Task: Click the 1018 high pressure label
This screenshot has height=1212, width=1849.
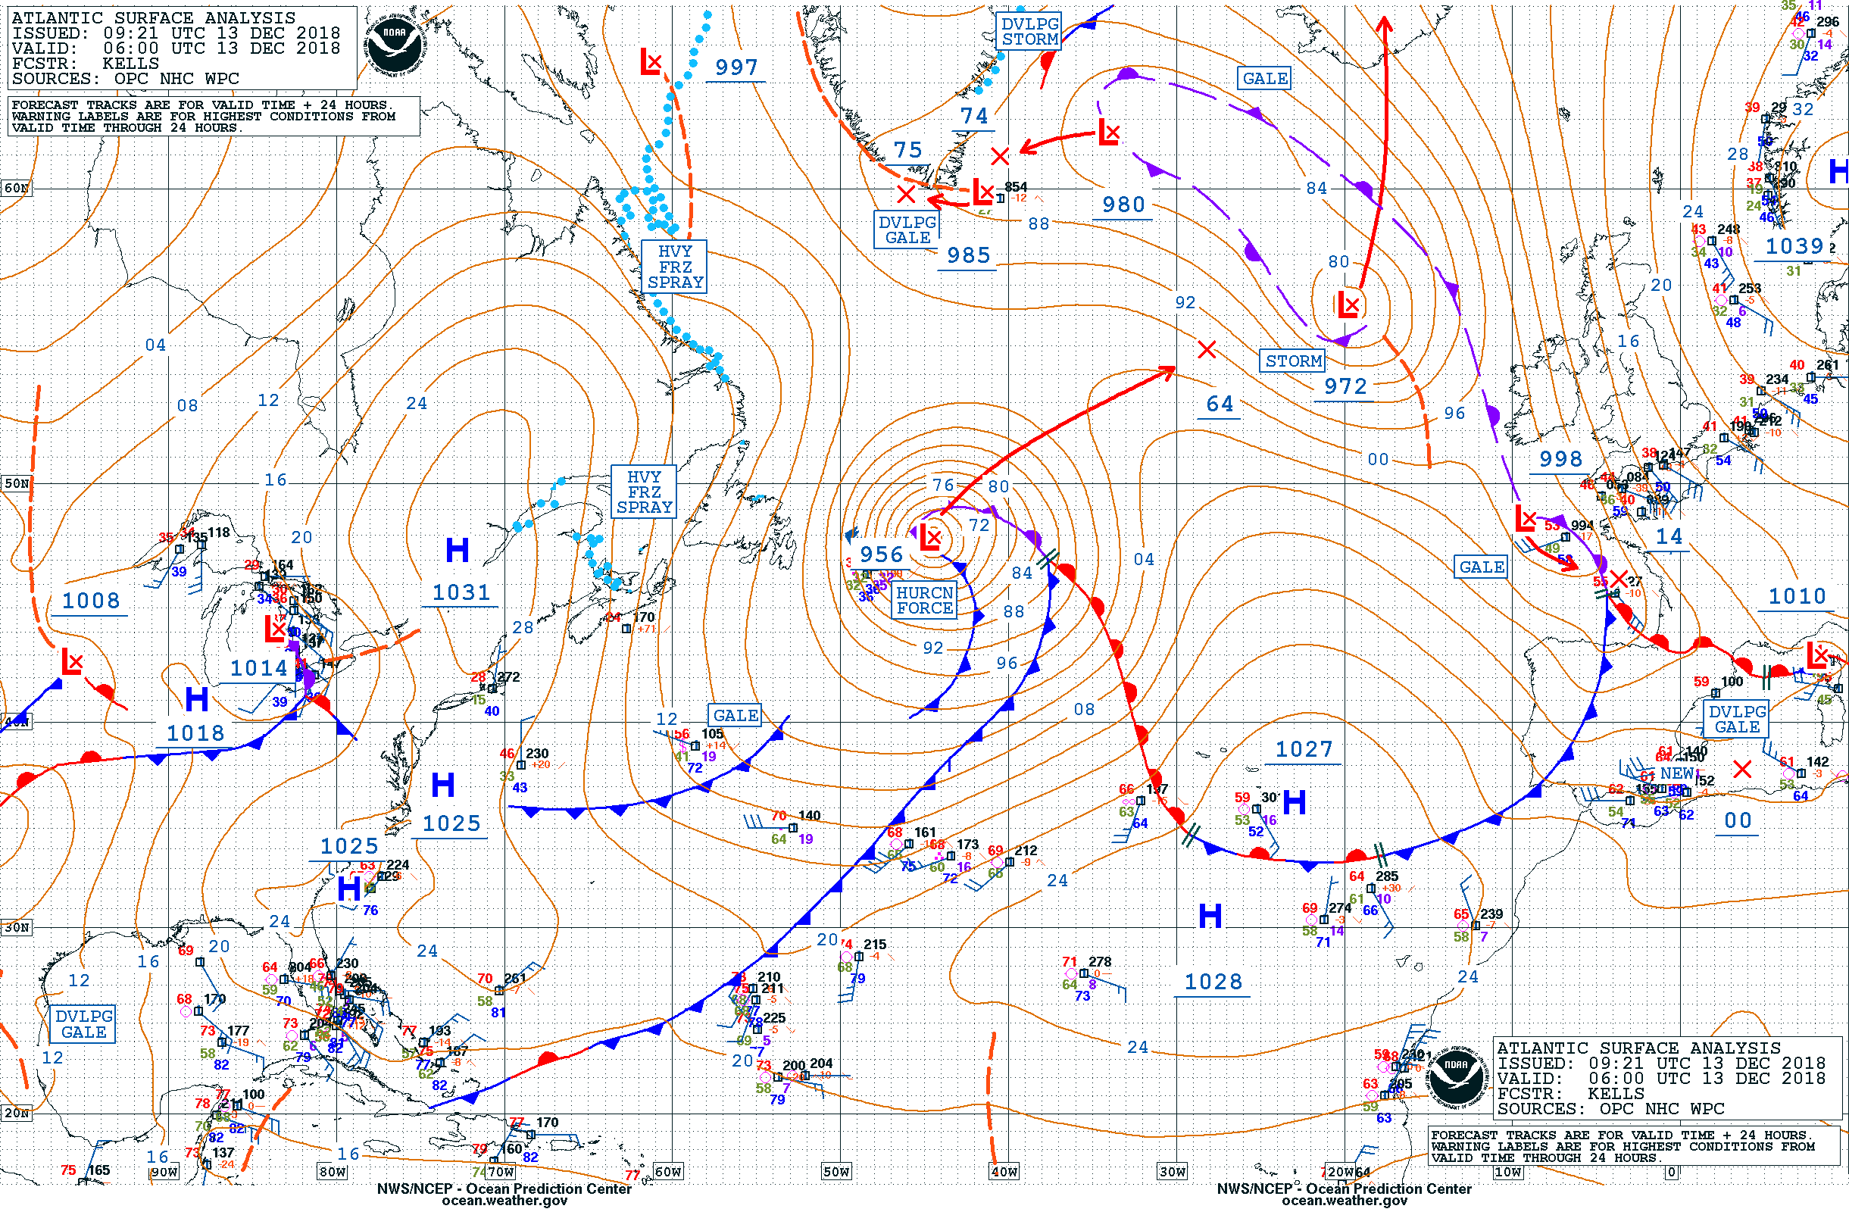Action: point(195,733)
